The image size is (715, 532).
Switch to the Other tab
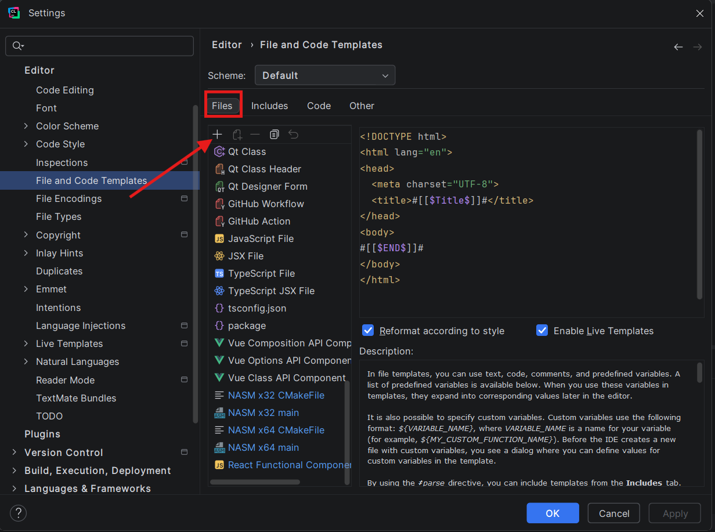[x=362, y=106]
